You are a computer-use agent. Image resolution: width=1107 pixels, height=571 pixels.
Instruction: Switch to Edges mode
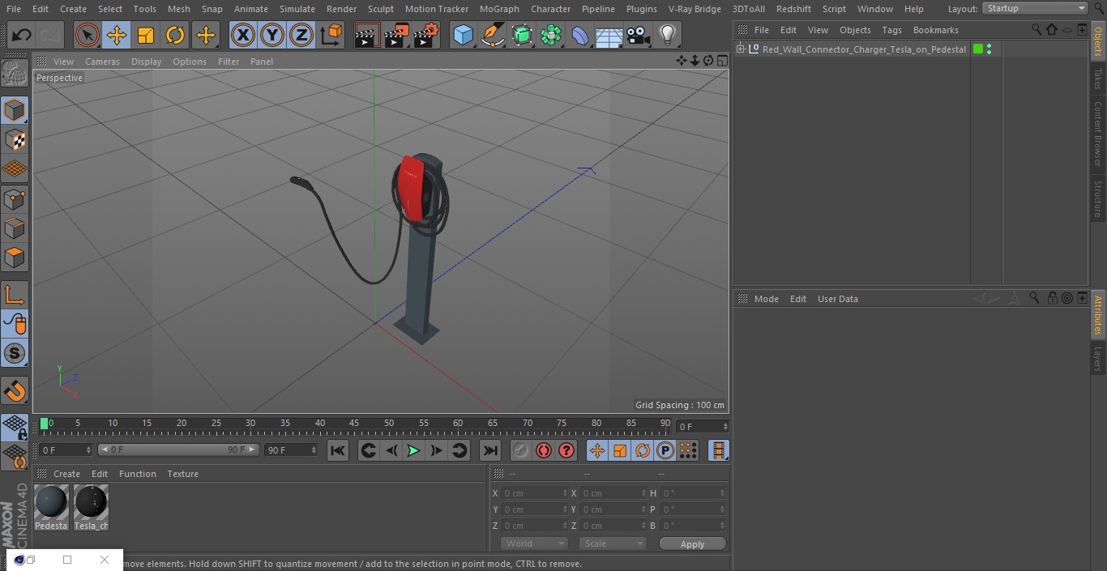coord(15,228)
